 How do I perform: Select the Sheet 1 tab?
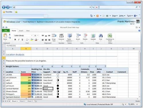point(15,101)
